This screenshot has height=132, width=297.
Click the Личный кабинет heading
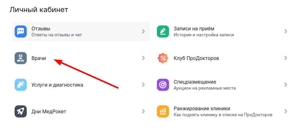pos(39,9)
